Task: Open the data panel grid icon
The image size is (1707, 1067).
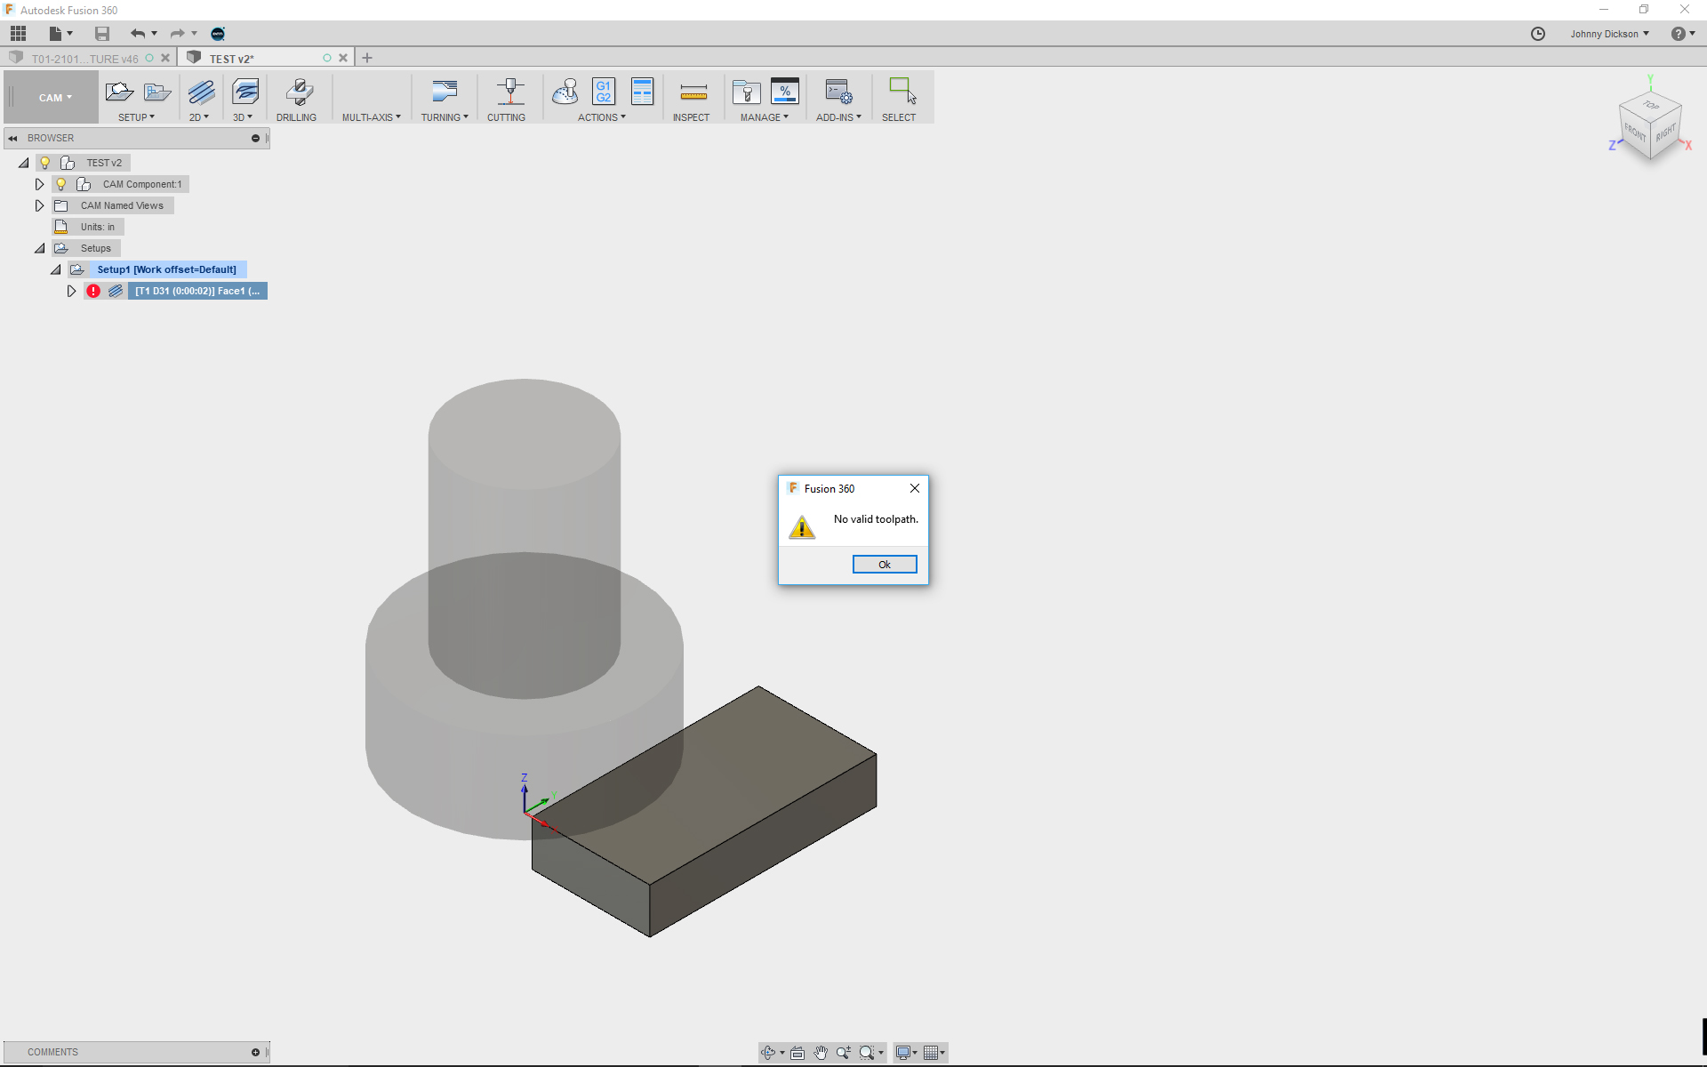Action: pyautogui.click(x=18, y=34)
